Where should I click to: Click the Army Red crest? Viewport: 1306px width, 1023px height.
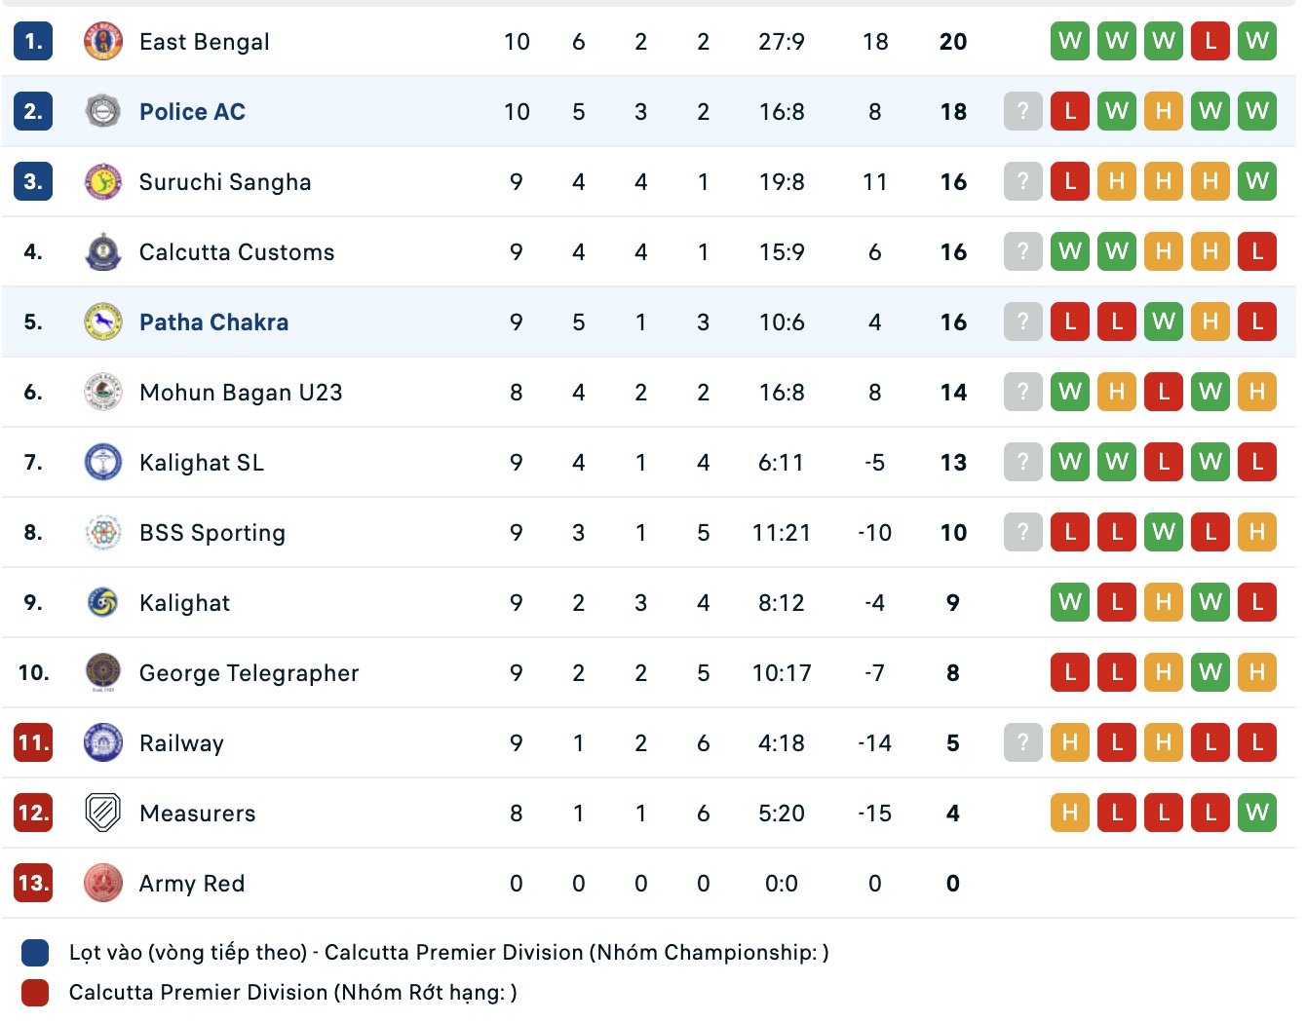(103, 884)
